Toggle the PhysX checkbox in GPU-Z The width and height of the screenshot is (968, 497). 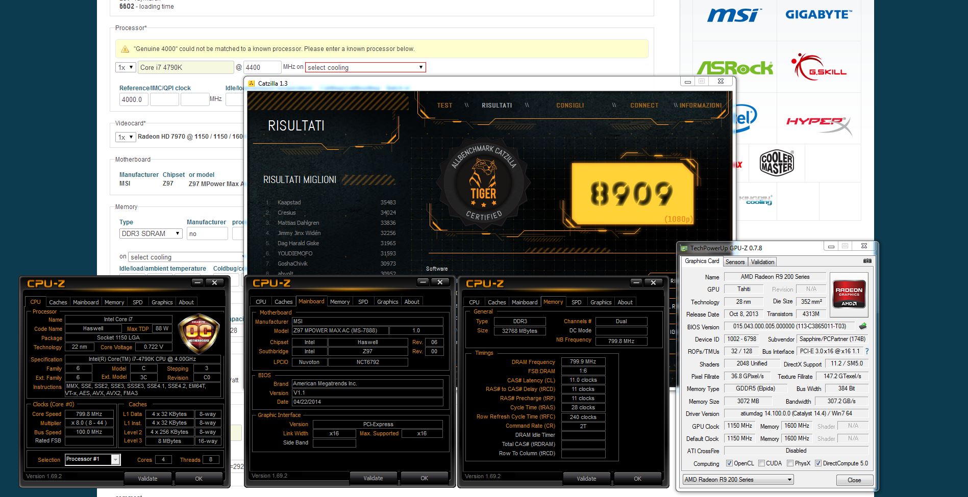point(790,463)
